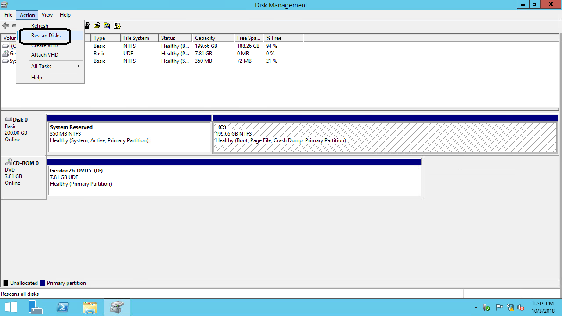Screen dimensions: 562x316
Task: Launch PowerShell from the taskbar
Action: click(x=63, y=307)
